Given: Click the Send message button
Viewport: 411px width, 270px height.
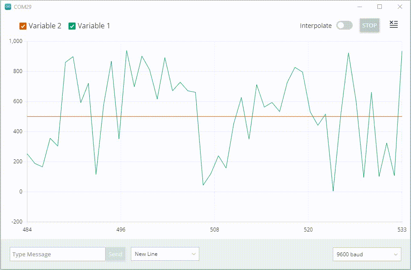Looking at the screenshot, I should [x=115, y=254].
